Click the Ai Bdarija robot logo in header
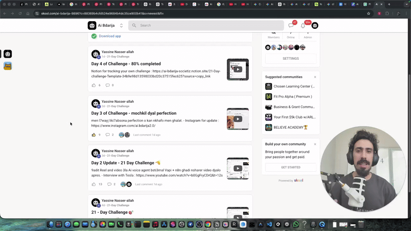The image size is (411, 231). (92, 25)
